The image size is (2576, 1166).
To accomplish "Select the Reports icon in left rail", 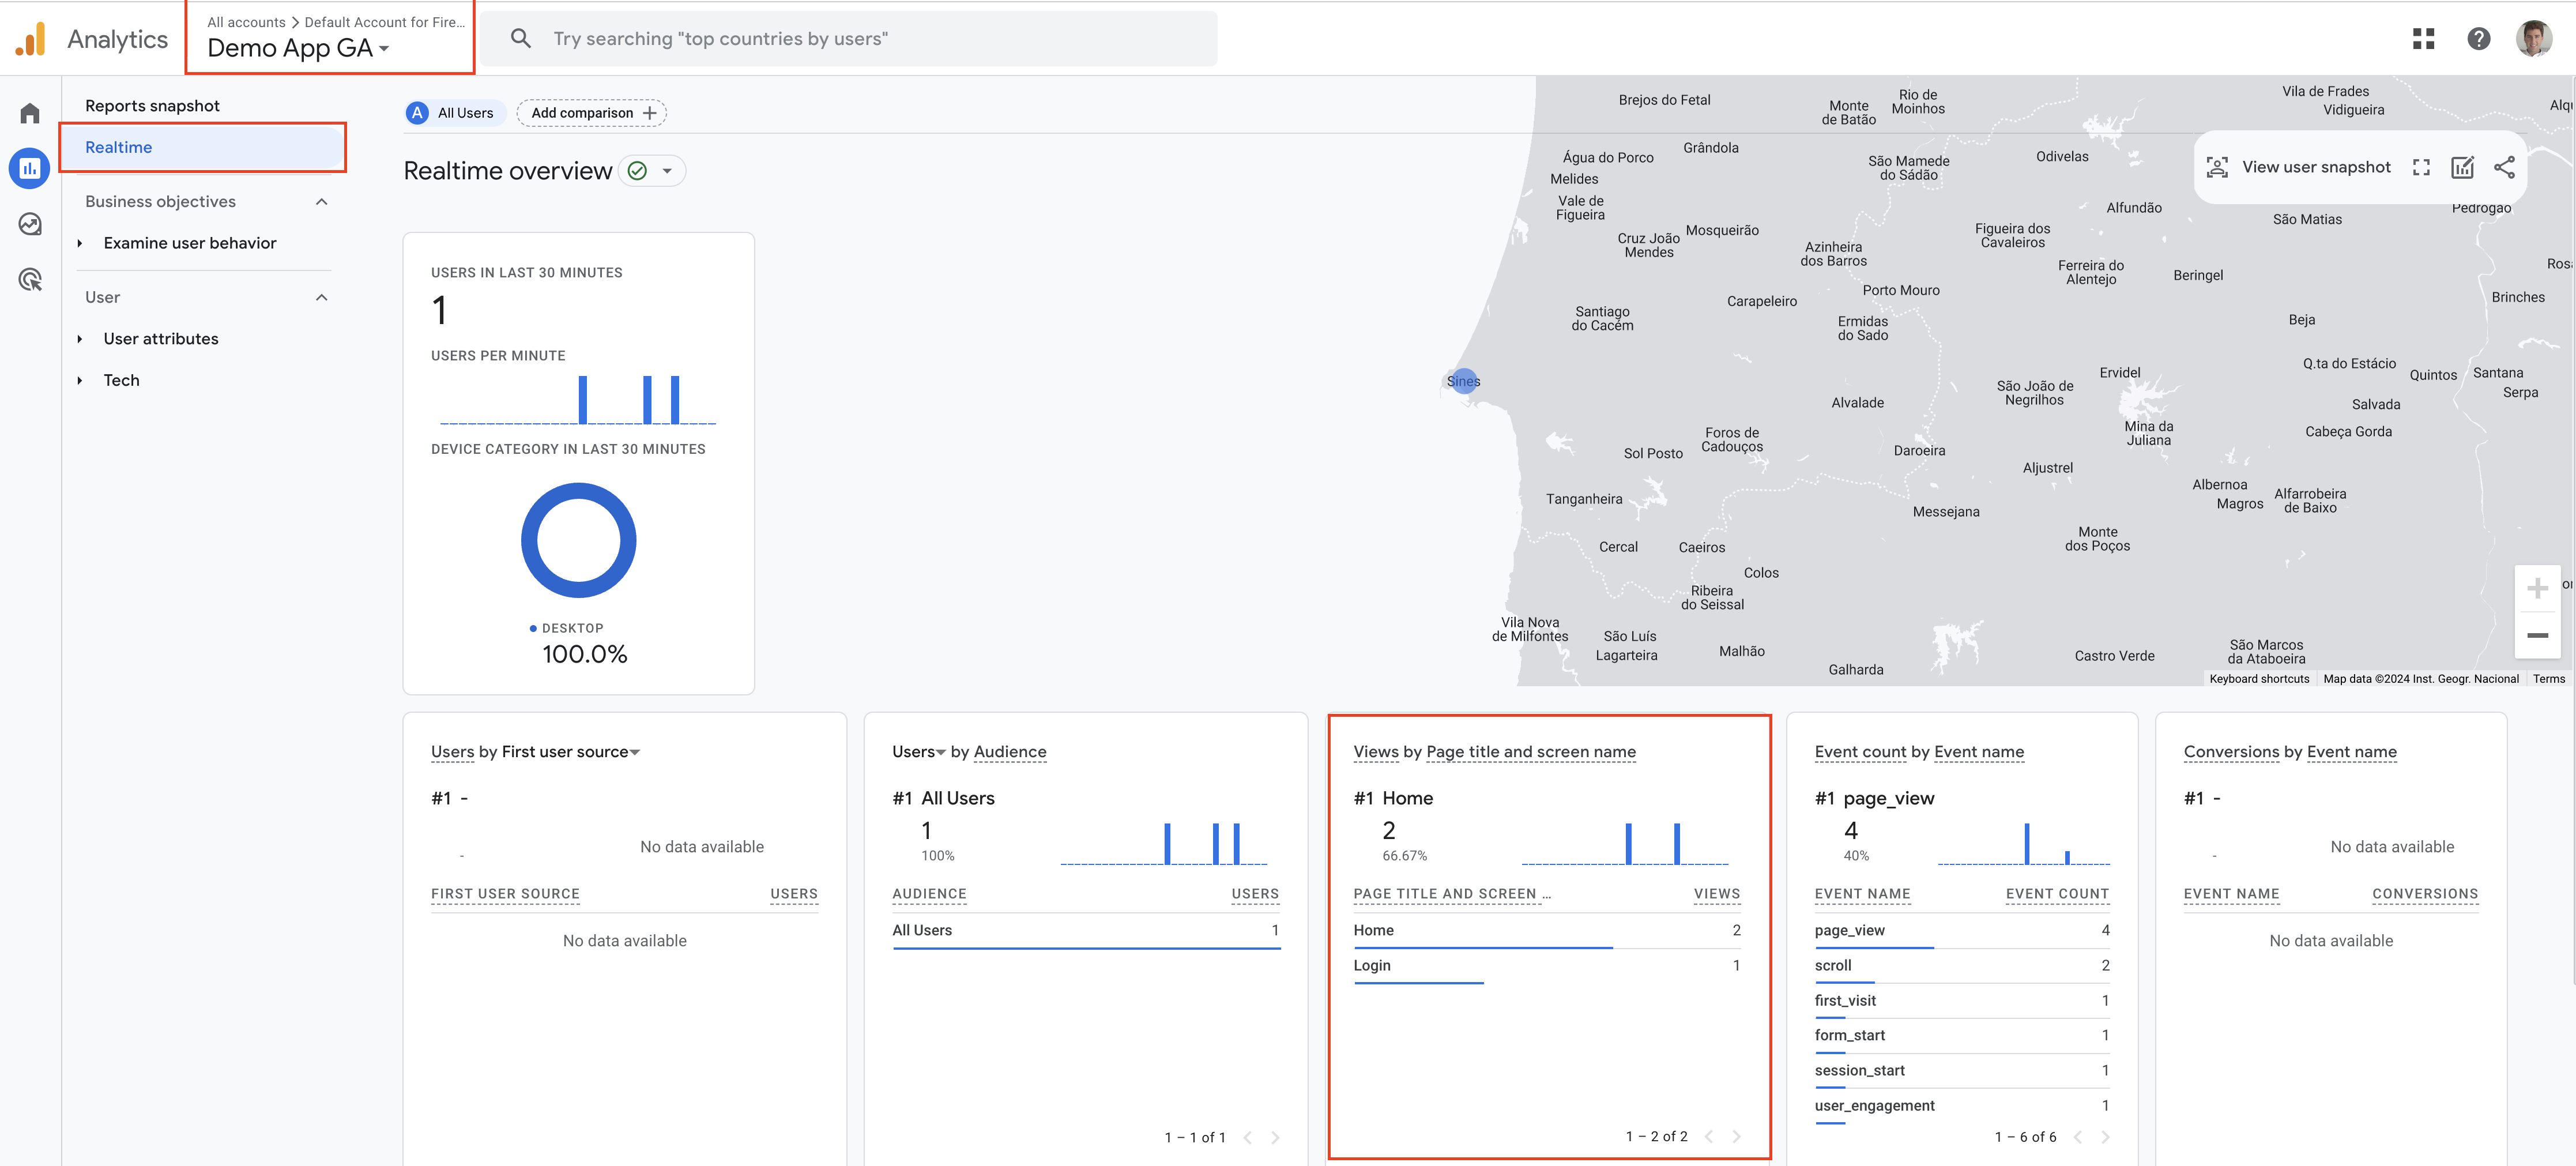I will point(30,168).
